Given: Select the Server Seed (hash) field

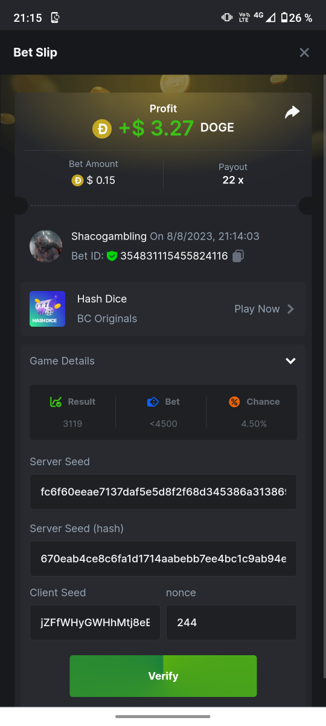Looking at the screenshot, I should click(163, 558).
